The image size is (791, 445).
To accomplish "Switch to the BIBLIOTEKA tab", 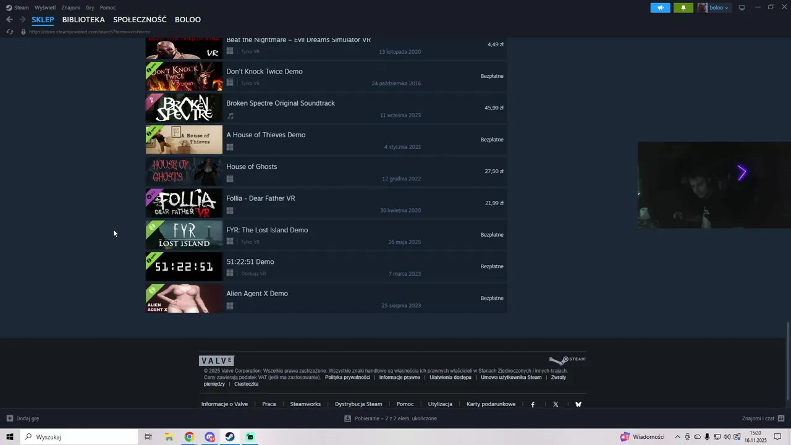I will pos(83,20).
